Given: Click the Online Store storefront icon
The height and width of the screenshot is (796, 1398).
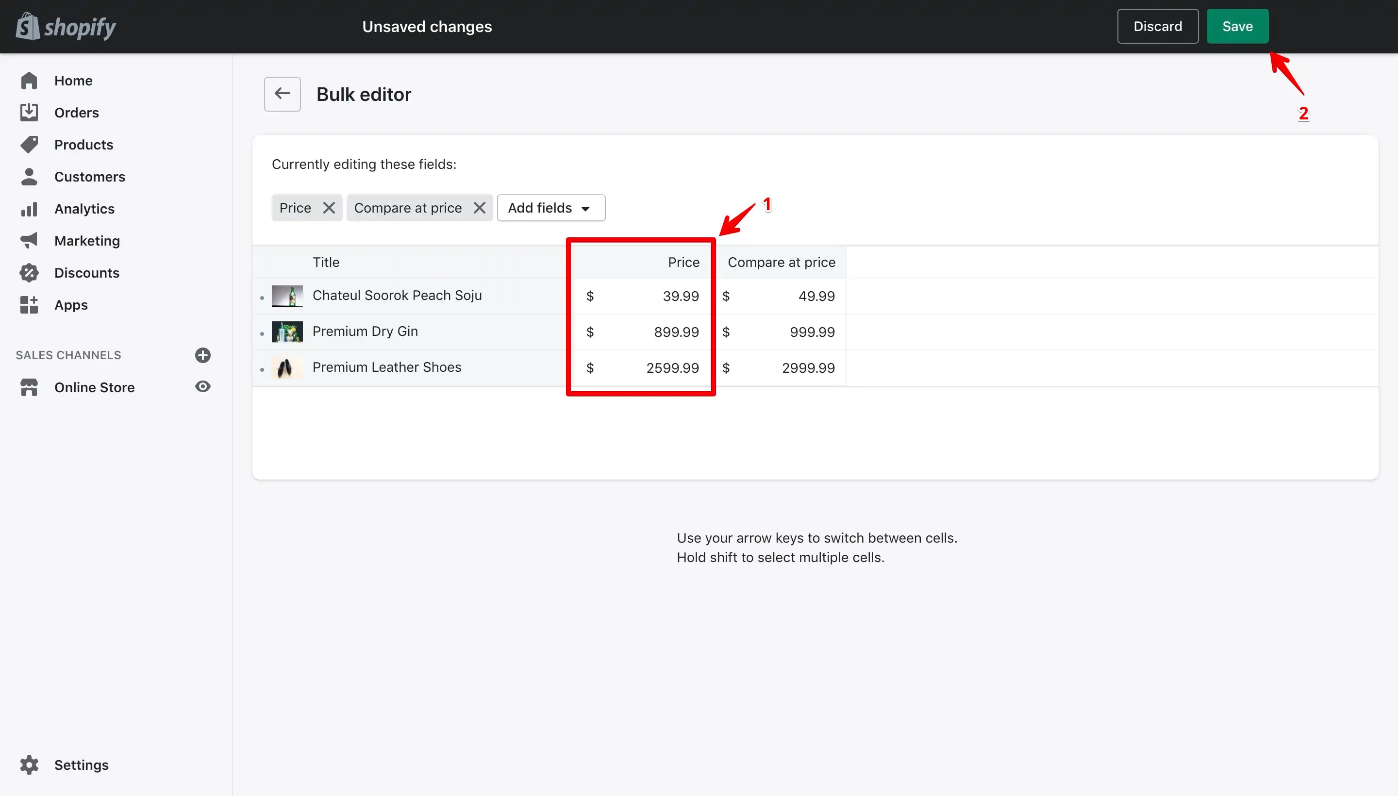Looking at the screenshot, I should (x=29, y=387).
